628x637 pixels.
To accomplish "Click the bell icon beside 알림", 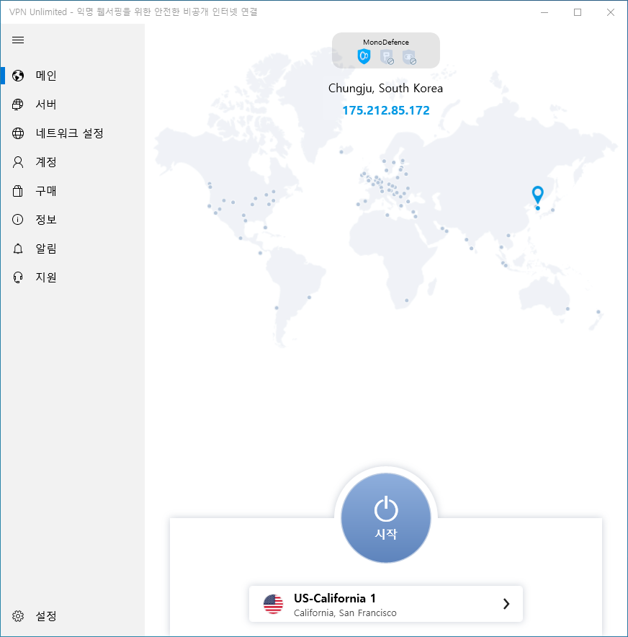I will click(18, 249).
